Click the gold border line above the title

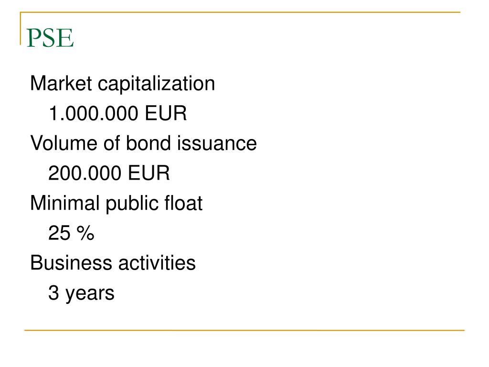tap(240, 12)
